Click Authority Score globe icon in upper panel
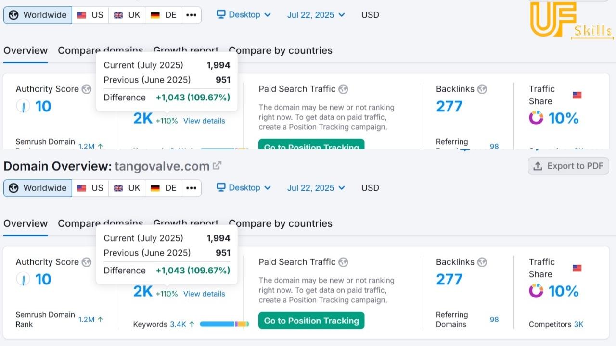 [x=86, y=89]
